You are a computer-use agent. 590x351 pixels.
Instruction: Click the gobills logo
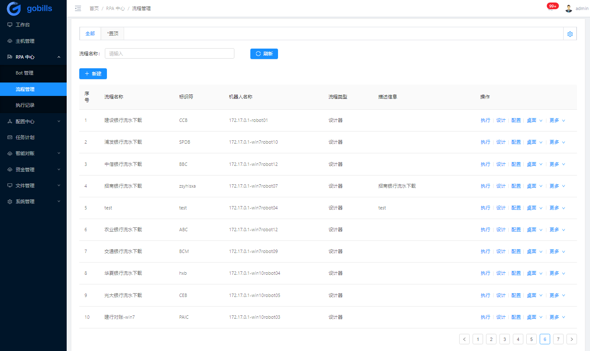tap(29, 8)
